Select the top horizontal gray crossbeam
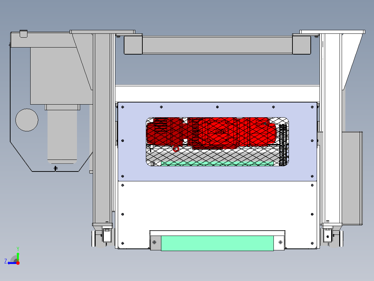Screen dimensions: 374x281 click(x=217, y=45)
